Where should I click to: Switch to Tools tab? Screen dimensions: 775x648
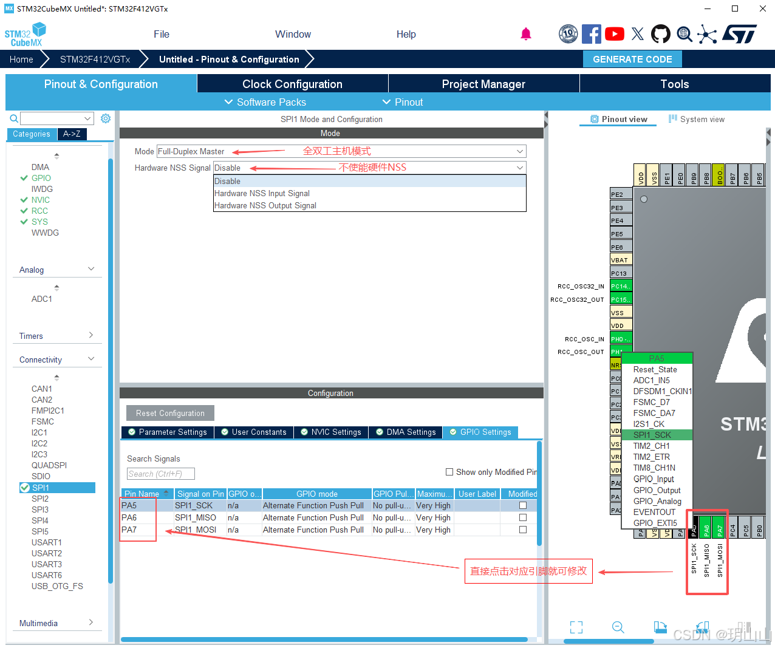tap(675, 84)
